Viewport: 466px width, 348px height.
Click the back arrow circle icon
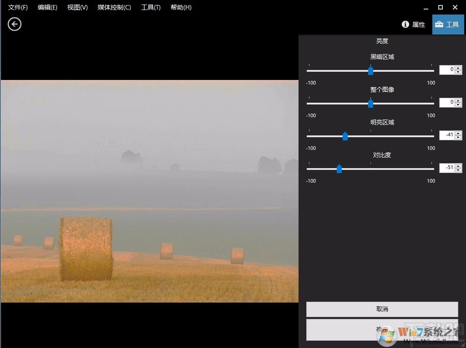click(x=15, y=24)
